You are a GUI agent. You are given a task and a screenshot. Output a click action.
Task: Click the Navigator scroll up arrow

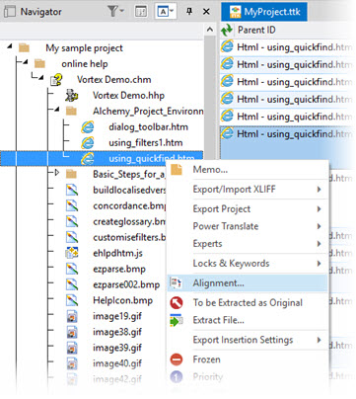point(210,30)
